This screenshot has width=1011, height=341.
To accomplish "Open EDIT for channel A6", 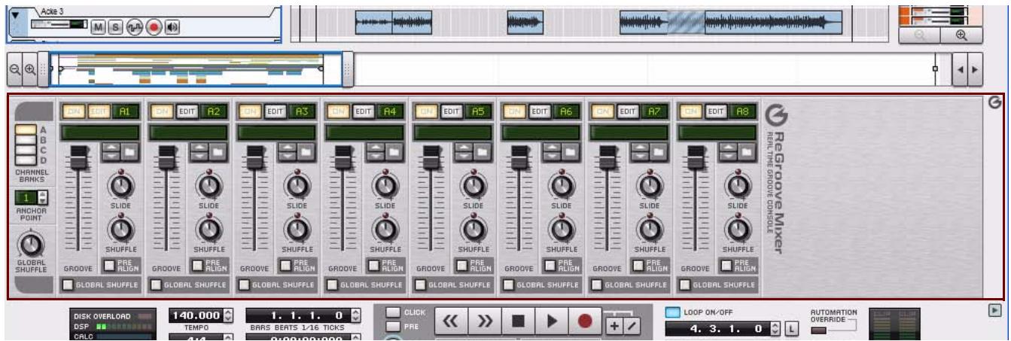I will [x=538, y=111].
